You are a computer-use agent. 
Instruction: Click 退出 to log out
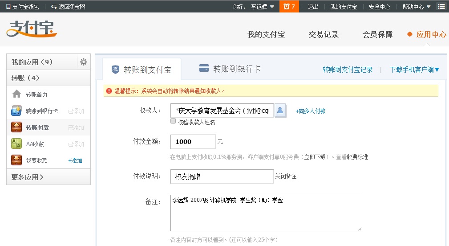coord(313,7)
